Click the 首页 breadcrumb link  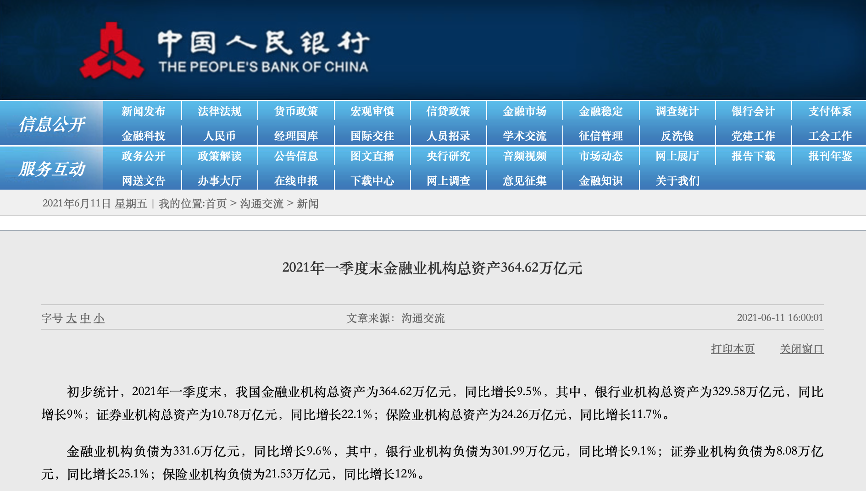click(x=216, y=204)
